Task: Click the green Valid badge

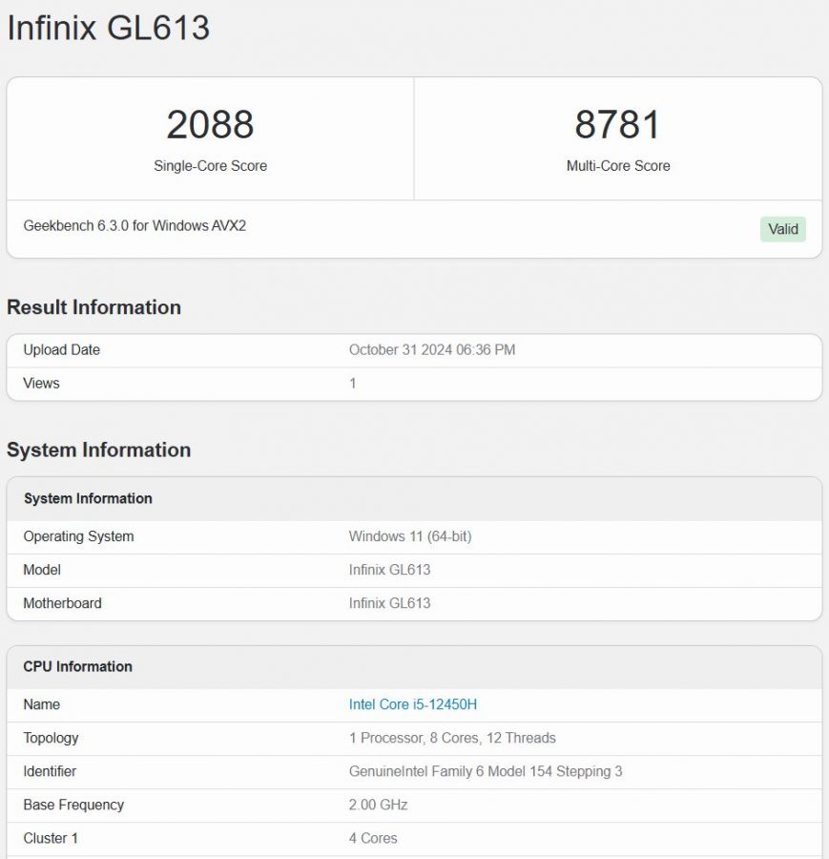Action: point(783,229)
